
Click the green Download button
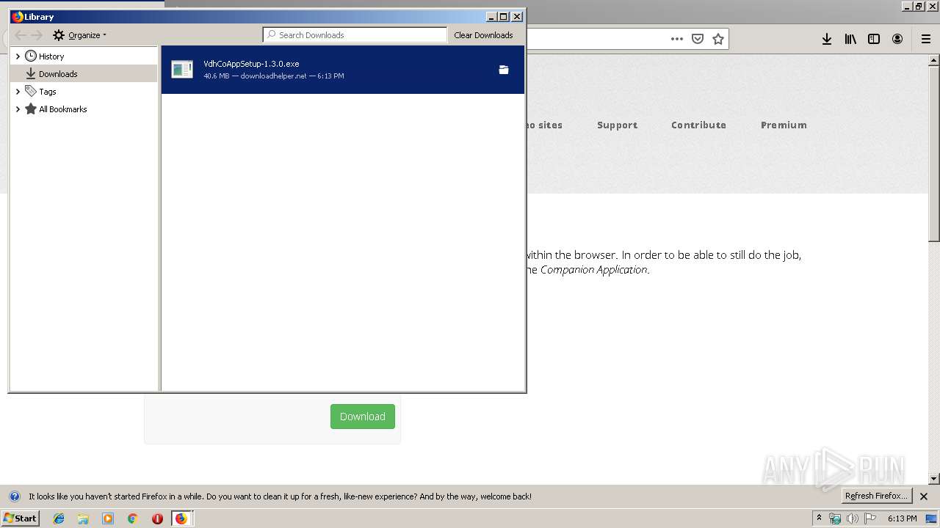(x=363, y=417)
